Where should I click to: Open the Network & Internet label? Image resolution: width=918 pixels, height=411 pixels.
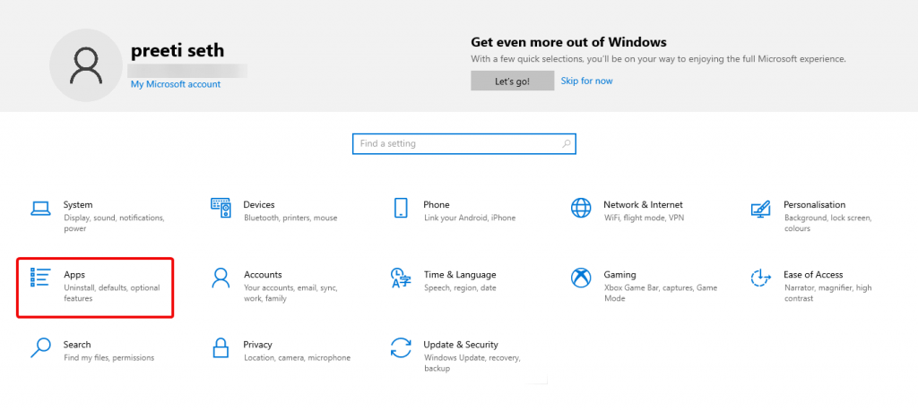point(643,205)
